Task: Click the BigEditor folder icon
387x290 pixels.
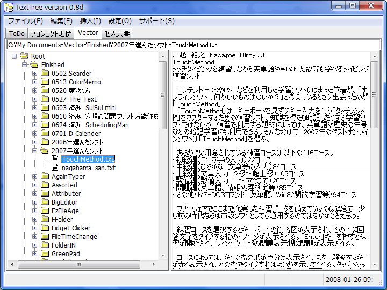Action: pos(45,202)
